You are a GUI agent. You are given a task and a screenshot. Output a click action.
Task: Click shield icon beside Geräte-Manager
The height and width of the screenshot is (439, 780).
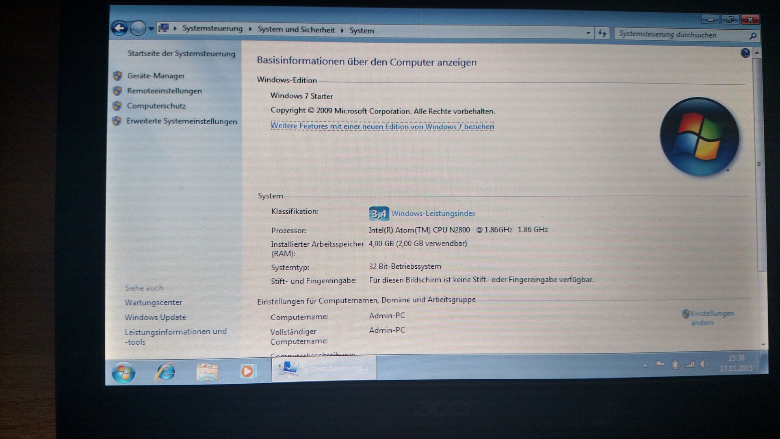pyautogui.click(x=118, y=76)
